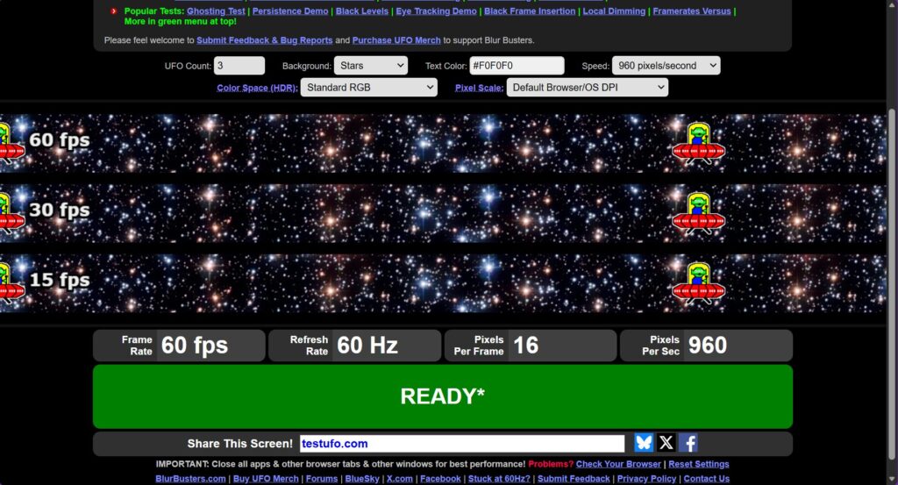This screenshot has height=485, width=898.
Task: Open the Facebook footer text link
Action: click(440, 479)
